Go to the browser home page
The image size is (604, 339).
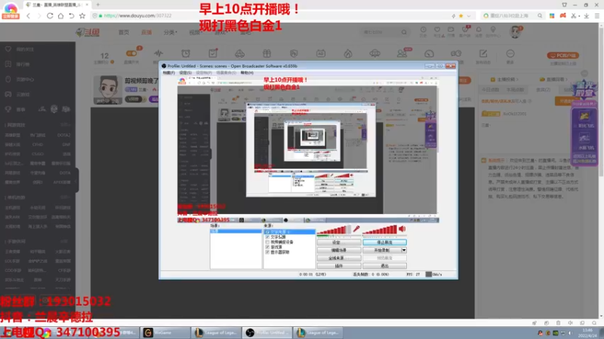tap(60, 16)
